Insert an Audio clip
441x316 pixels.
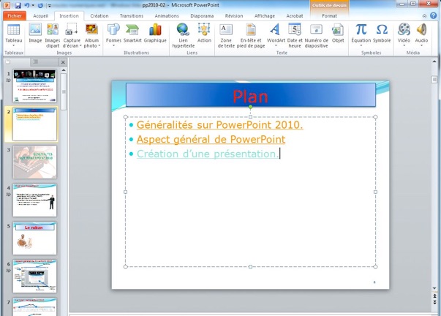421,34
